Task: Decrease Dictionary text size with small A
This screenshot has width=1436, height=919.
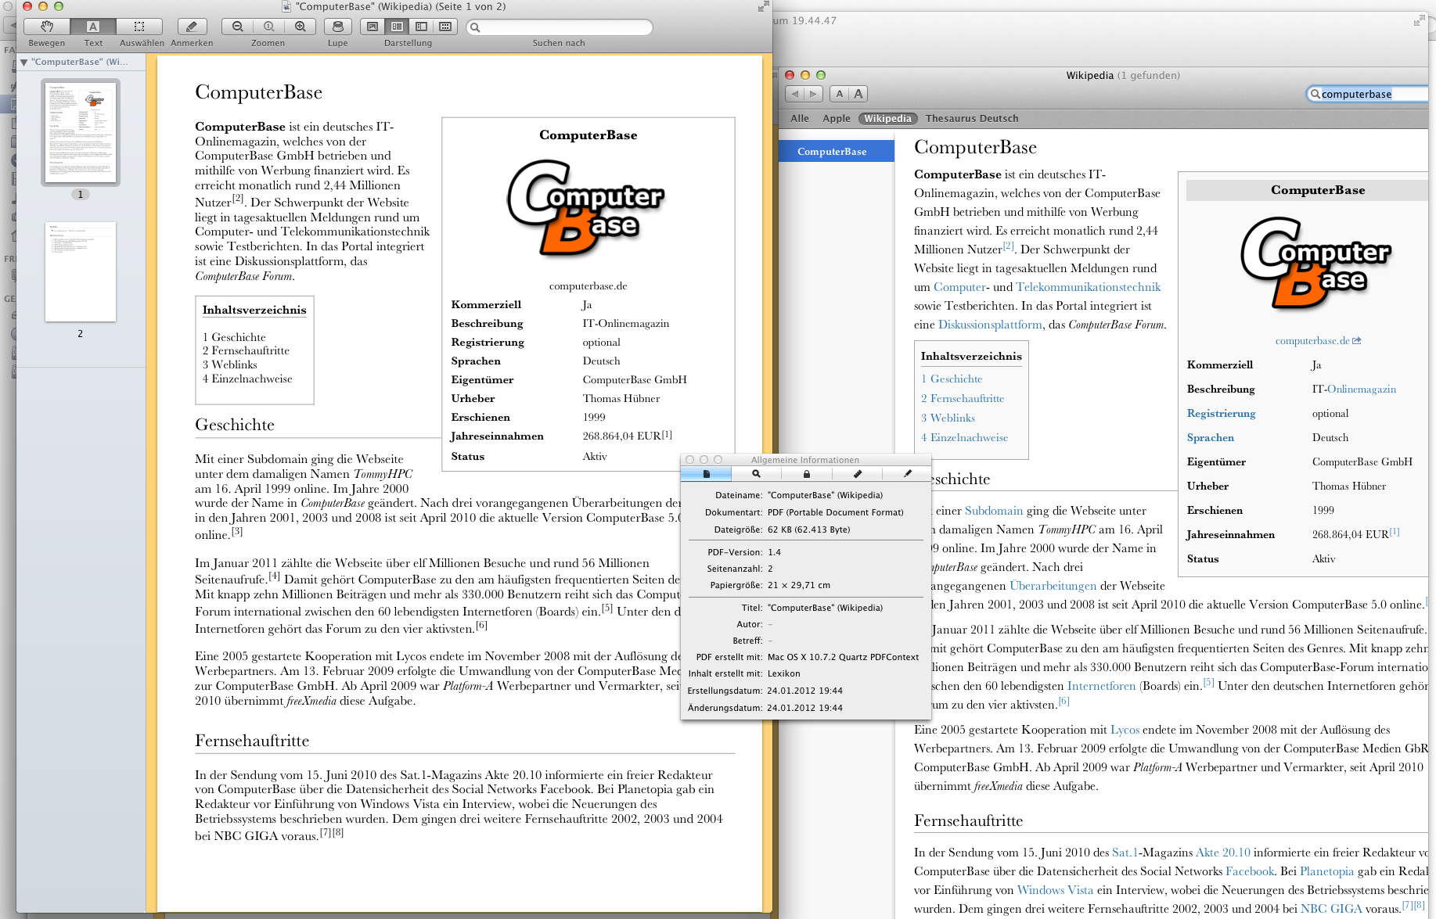Action: click(840, 94)
